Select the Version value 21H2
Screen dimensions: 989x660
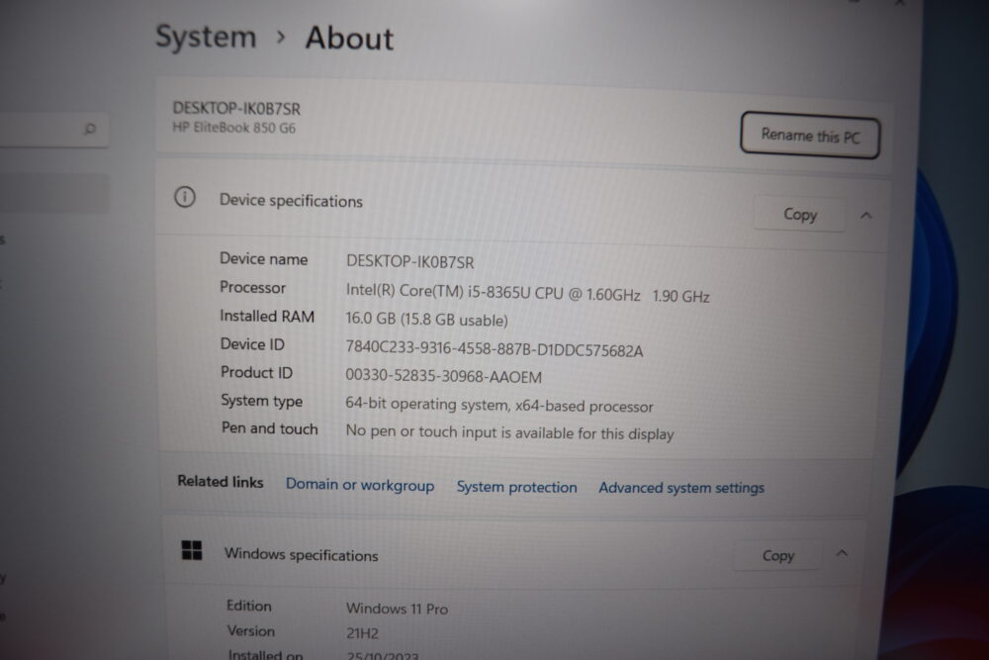tap(362, 633)
